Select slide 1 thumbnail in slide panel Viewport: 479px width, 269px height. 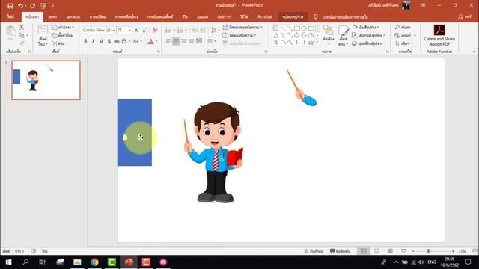tap(46, 80)
